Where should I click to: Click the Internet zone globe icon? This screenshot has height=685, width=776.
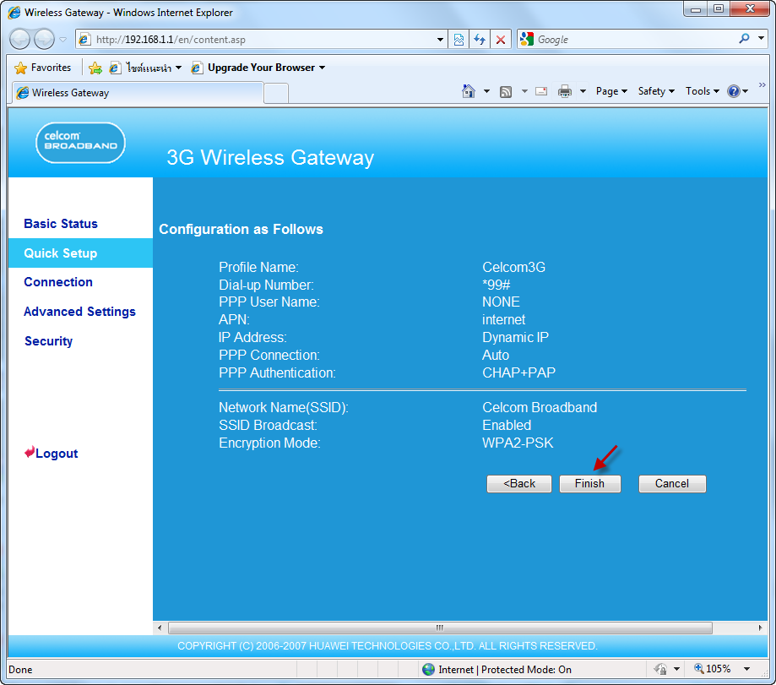point(429,669)
